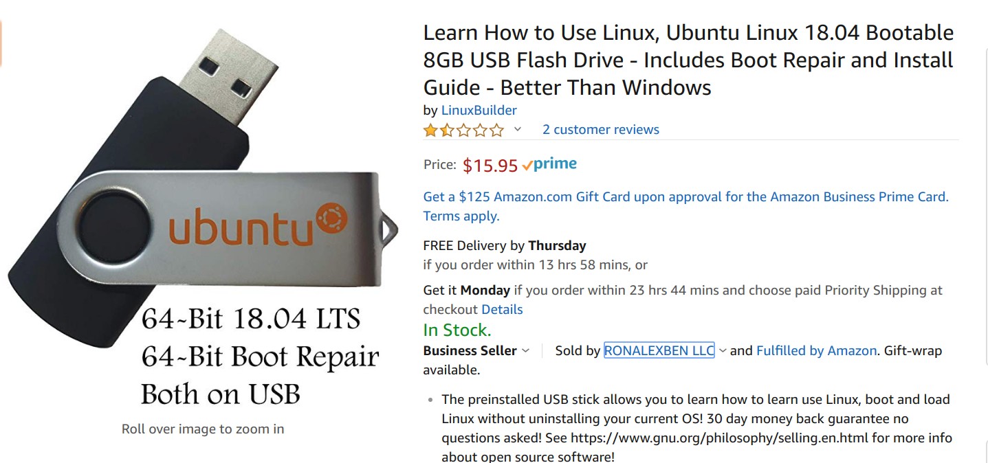Screen dimensions: 988x463
Task: Click the In Stock status text
Action: pyautogui.click(x=457, y=330)
